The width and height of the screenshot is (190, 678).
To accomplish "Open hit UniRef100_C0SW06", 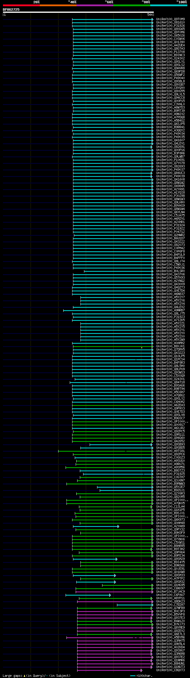I will 170,39.
